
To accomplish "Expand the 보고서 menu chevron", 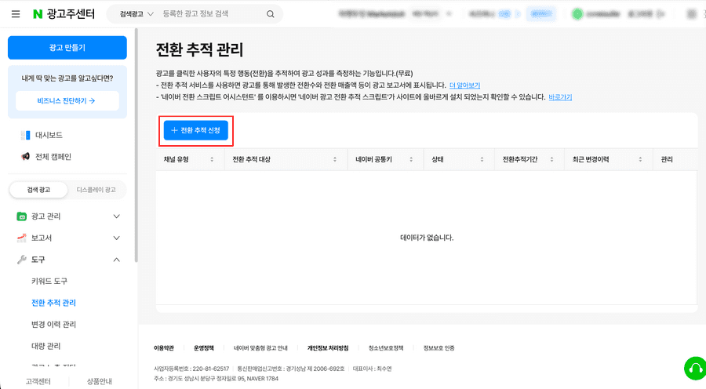I will [117, 238].
